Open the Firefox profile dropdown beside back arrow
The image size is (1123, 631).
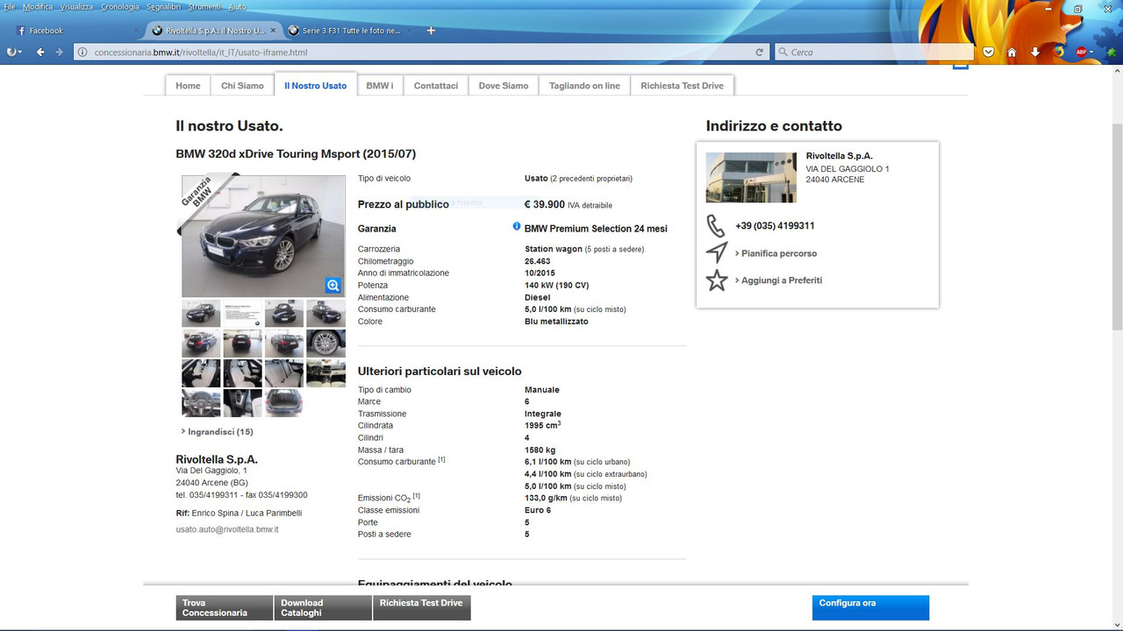(x=15, y=52)
